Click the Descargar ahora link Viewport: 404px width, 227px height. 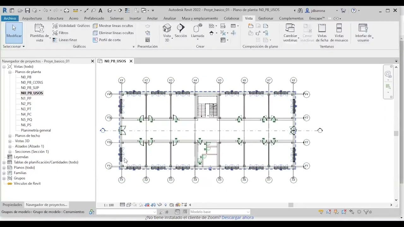(x=237, y=218)
